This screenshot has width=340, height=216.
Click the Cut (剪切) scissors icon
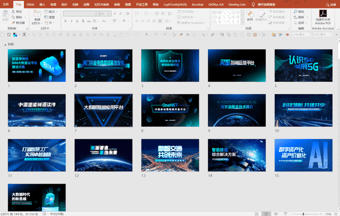[x=13, y=12]
